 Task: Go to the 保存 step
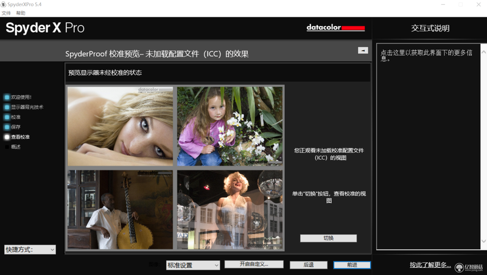point(13,127)
